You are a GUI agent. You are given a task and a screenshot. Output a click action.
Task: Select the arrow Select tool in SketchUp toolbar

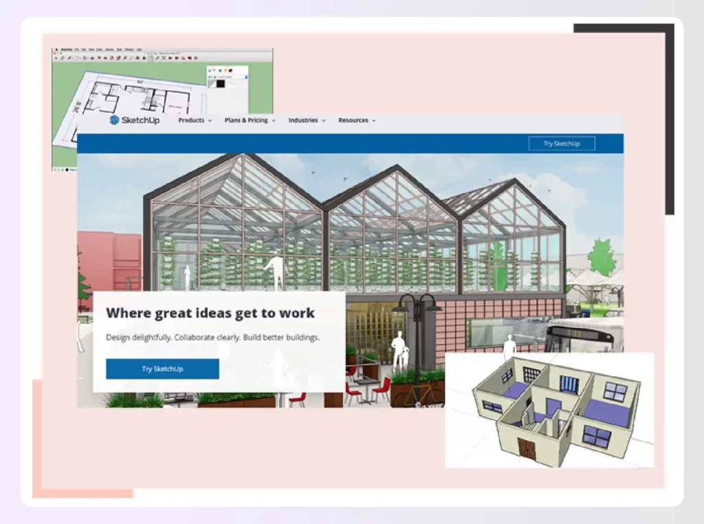56,58
